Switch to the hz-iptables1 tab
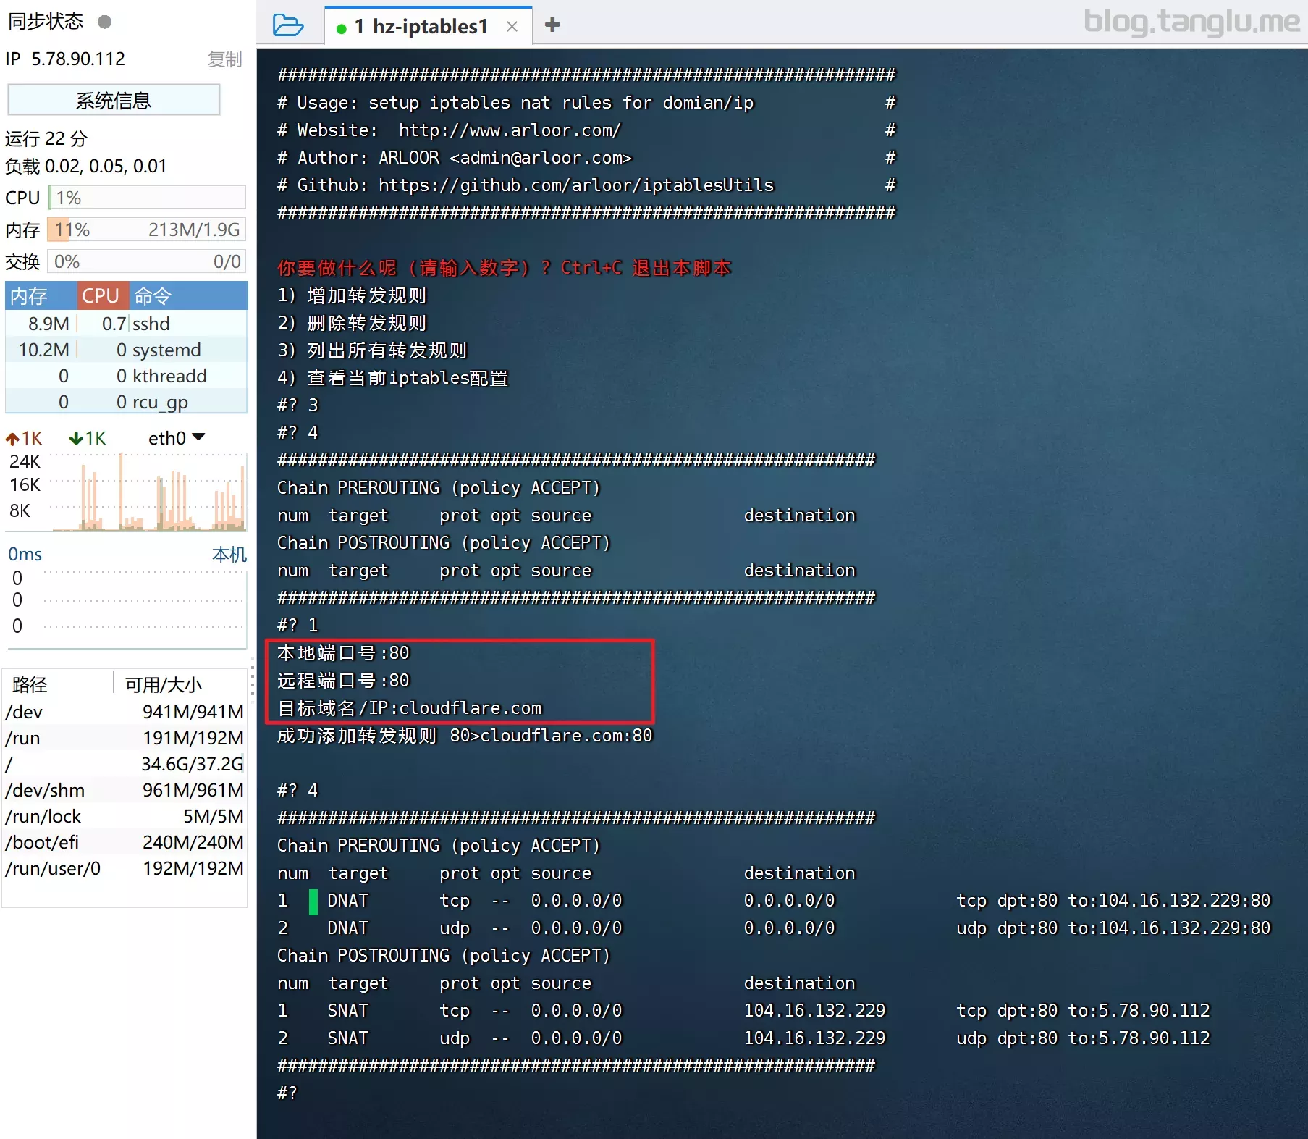 pyautogui.click(x=420, y=26)
